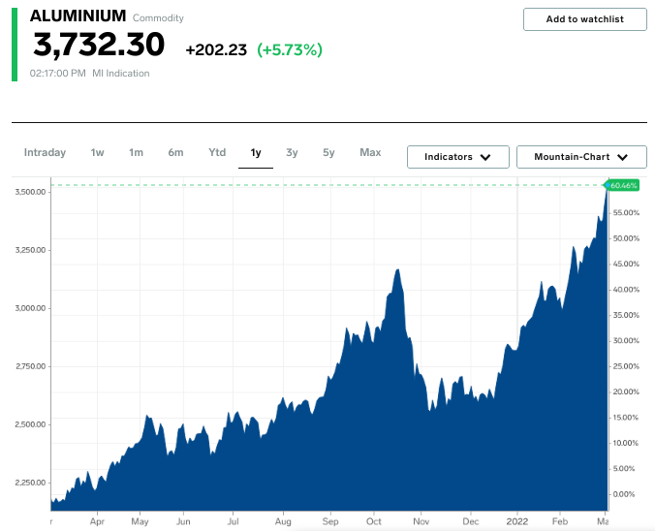
Task: Click the 50.00% right-axis label
Action: 626,238
